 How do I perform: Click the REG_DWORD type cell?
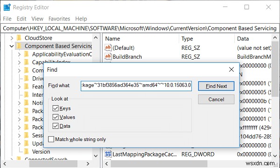click(198, 154)
